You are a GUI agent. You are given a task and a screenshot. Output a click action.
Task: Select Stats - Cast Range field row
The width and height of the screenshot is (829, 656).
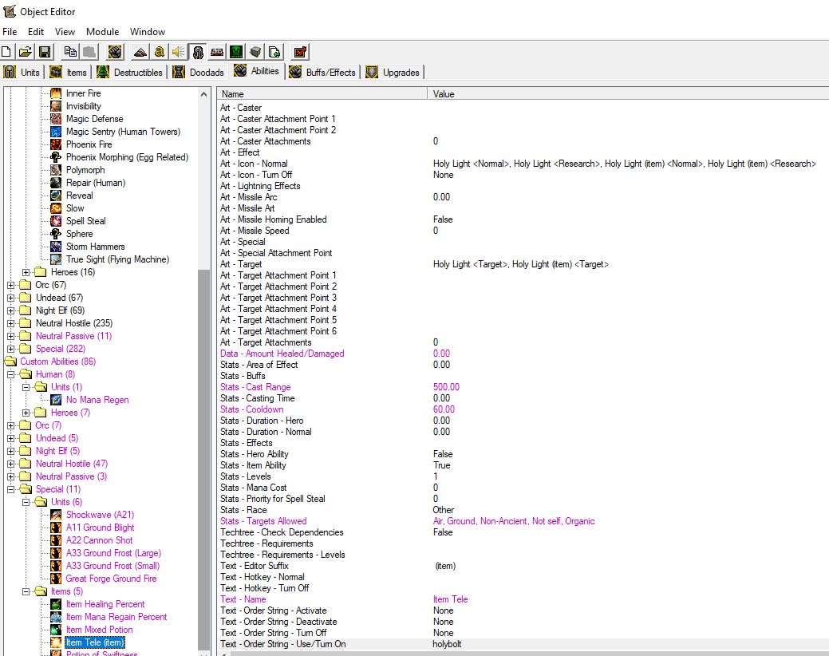click(x=523, y=387)
